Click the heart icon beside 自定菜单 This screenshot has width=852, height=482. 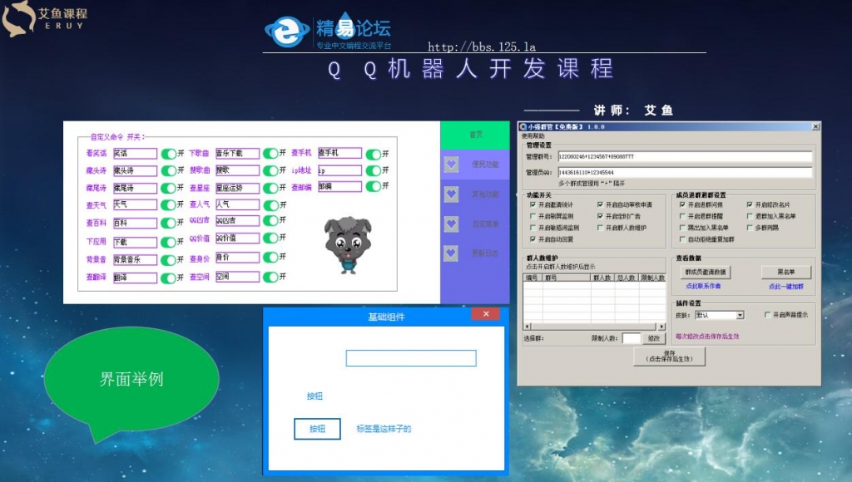pyautogui.click(x=452, y=224)
